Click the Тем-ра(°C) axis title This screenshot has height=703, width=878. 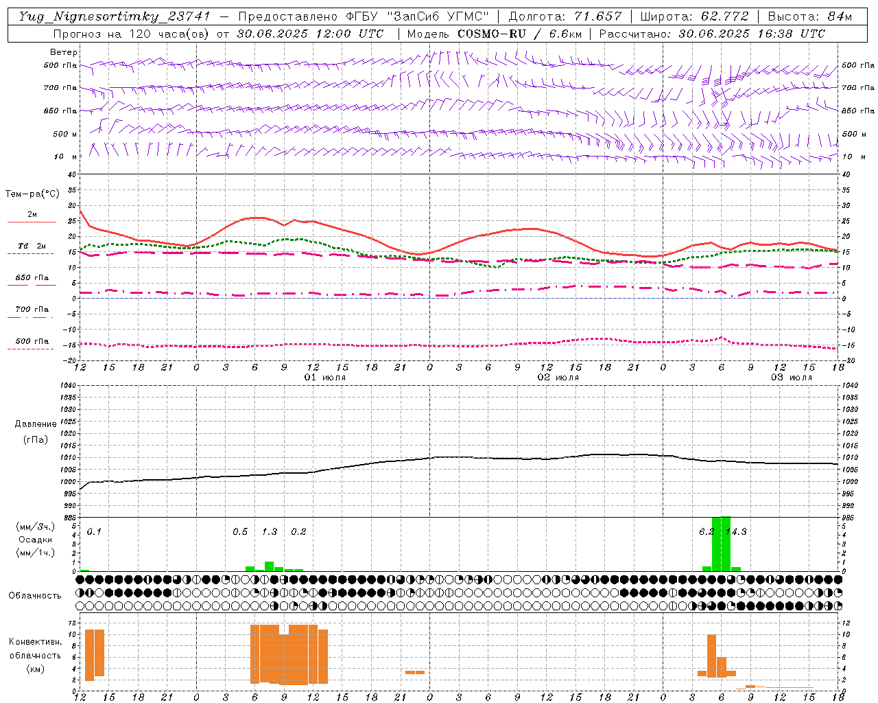pyautogui.click(x=32, y=194)
